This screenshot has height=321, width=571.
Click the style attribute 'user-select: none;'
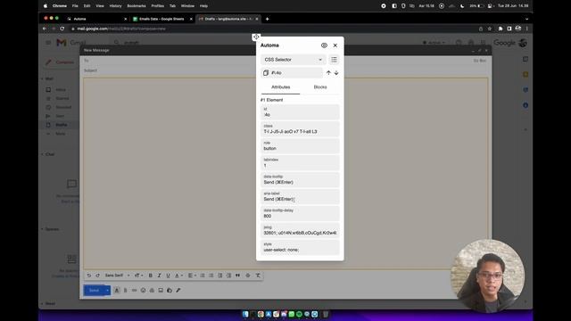click(300, 248)
